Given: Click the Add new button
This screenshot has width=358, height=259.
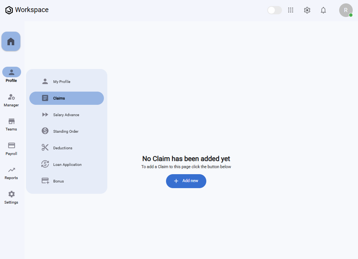Looking at the screenshot, I should tap(186, 181).
